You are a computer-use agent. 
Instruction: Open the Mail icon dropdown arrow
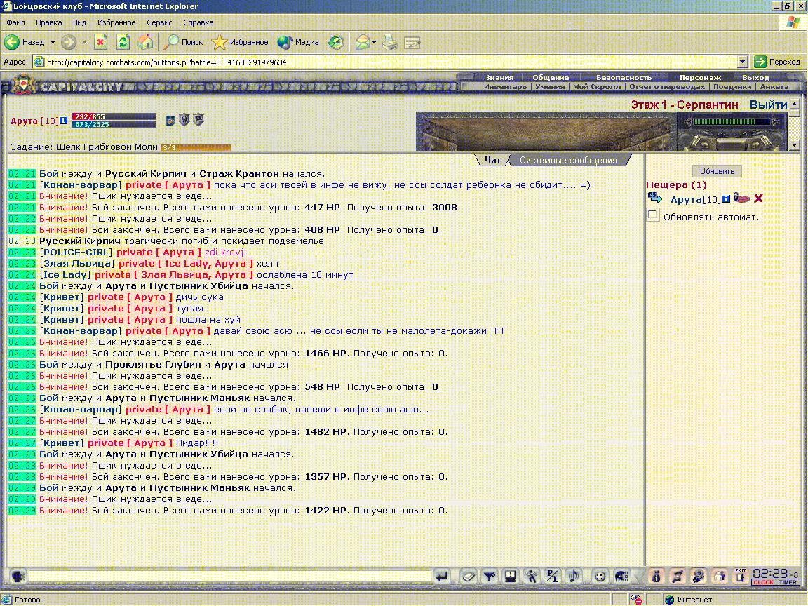(374, 42)
